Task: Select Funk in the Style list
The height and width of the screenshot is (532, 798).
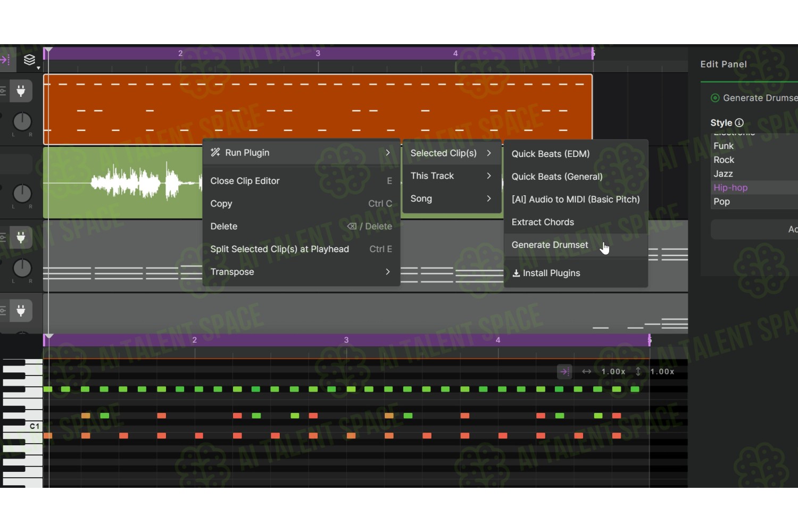Action: click(x=754, y=146)
